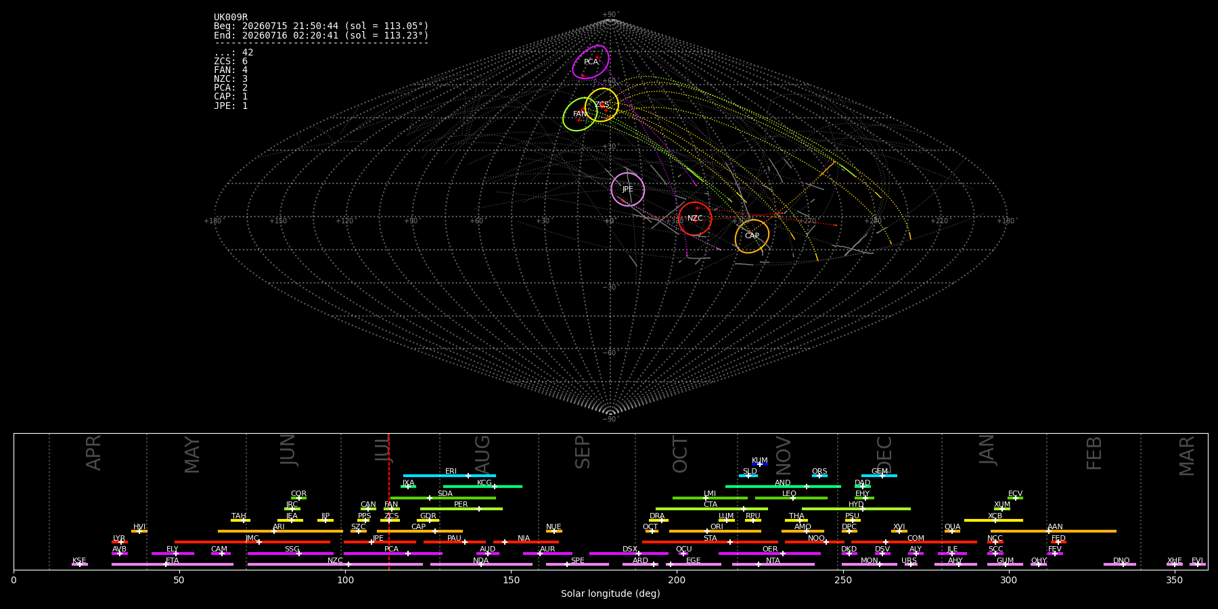Viewport: 1218px width, 609px height.
Task: Click the JPE pink radiant circle
Action: 628,189
